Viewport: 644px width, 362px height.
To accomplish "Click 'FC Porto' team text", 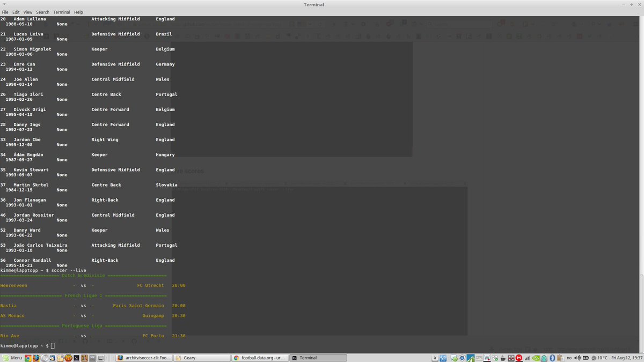I will [x=153, y=336].
